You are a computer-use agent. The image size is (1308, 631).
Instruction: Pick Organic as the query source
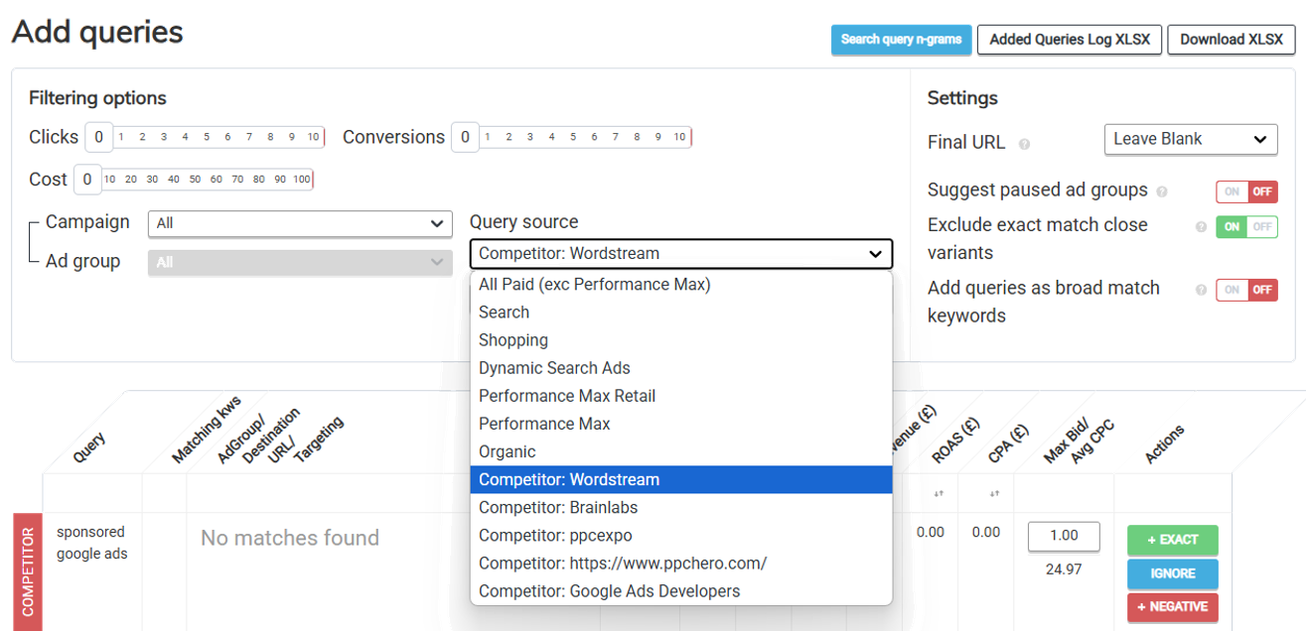[508, 451]
